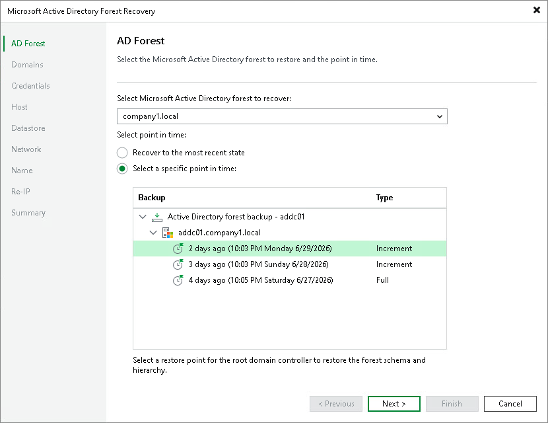Open the company1.local forest dropdown
This screenshot has width=548, height=423.
[x=439, y=116]
